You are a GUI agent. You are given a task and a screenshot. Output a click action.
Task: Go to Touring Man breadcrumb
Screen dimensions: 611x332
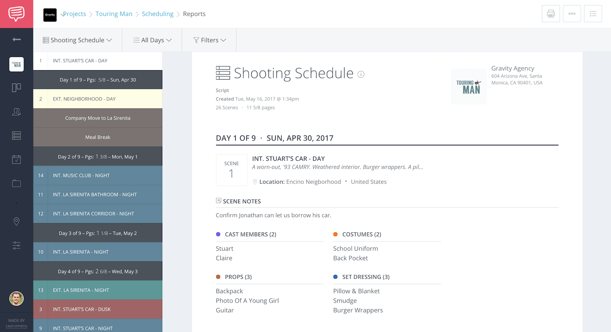[114, 14]
